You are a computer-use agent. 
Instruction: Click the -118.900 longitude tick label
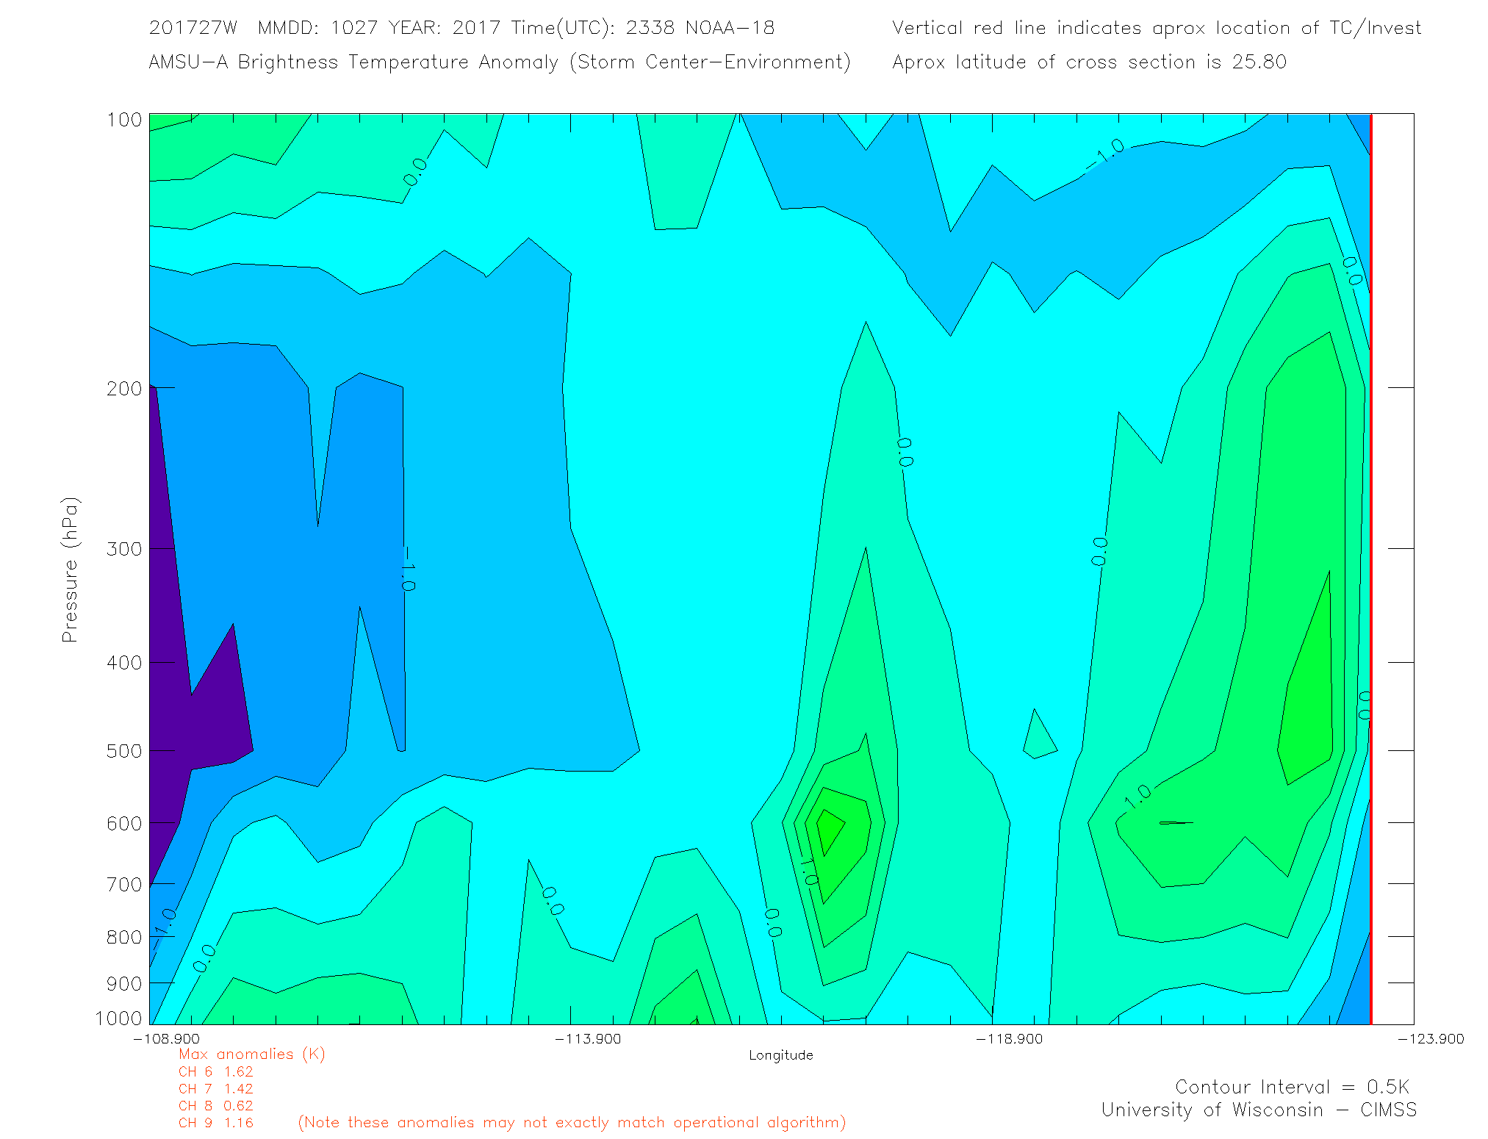point(1009,1039)
